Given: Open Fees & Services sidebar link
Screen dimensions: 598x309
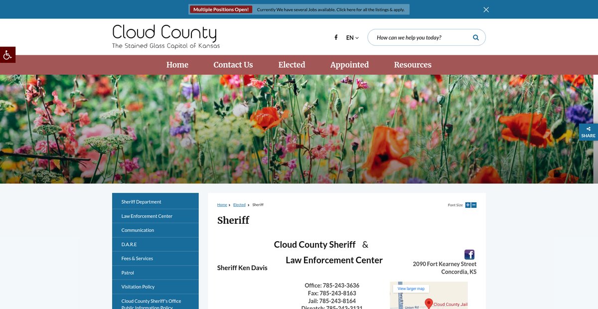Looking at the screenshot, I should click(x=155, y=259).
